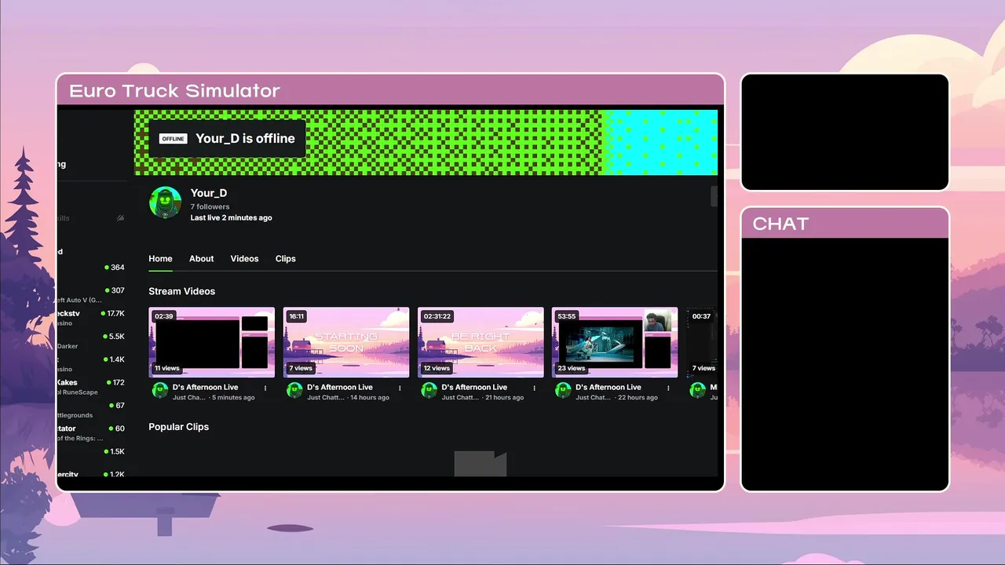Click avatar beside the 5 minutes ago video

(160, 391)
